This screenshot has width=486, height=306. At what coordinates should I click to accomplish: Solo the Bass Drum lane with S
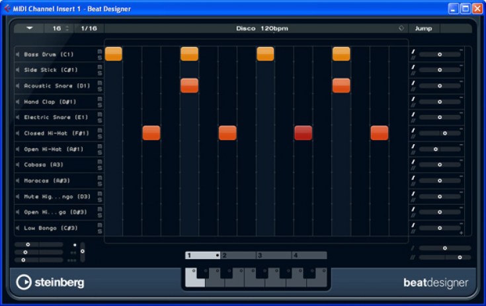[x=100, y=58]
